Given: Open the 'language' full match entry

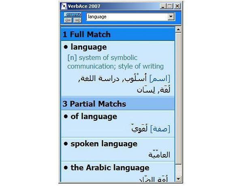Looking at the screenshot, I should point(88,47).
